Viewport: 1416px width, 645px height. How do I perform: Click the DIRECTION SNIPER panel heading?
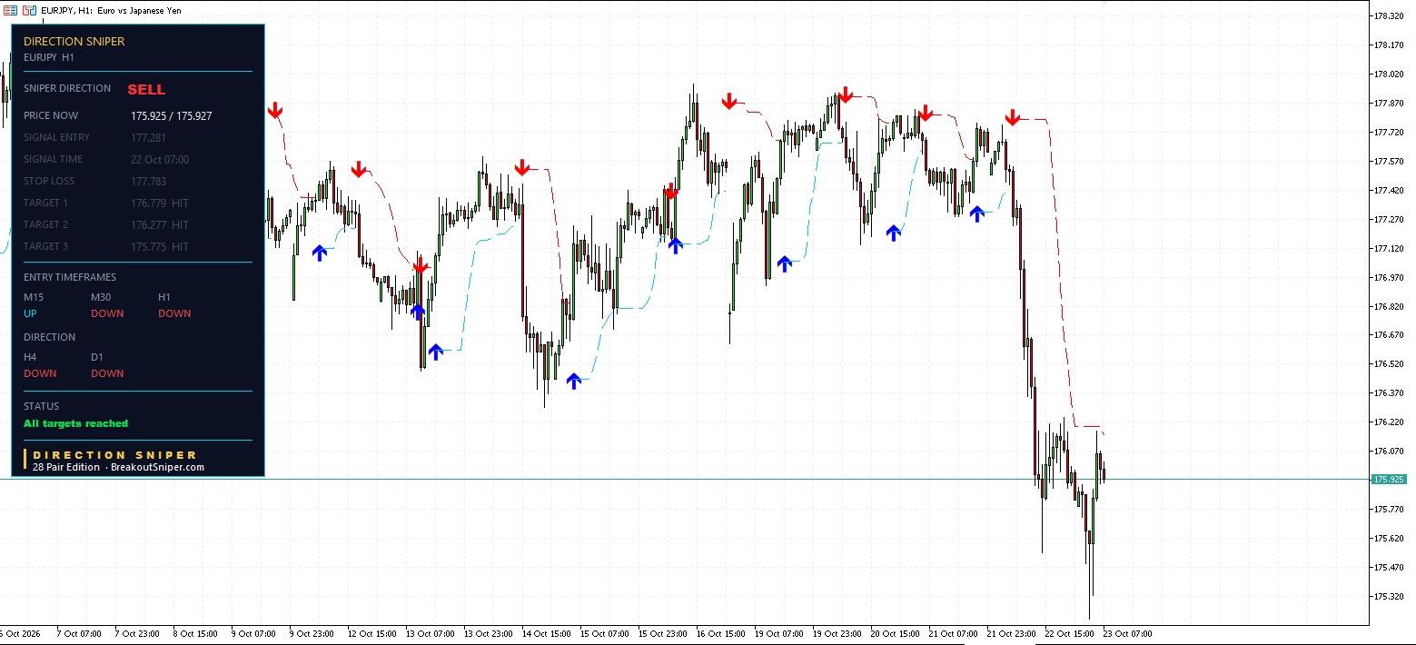[x=74, y=41]
